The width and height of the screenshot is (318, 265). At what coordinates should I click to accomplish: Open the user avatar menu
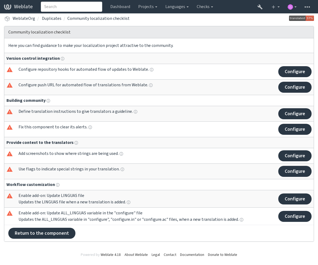tap(292, 7)
